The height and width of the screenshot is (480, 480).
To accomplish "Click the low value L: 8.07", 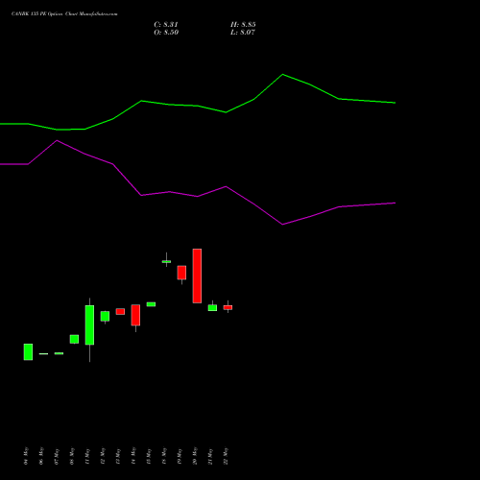I will tap(243, 33).
